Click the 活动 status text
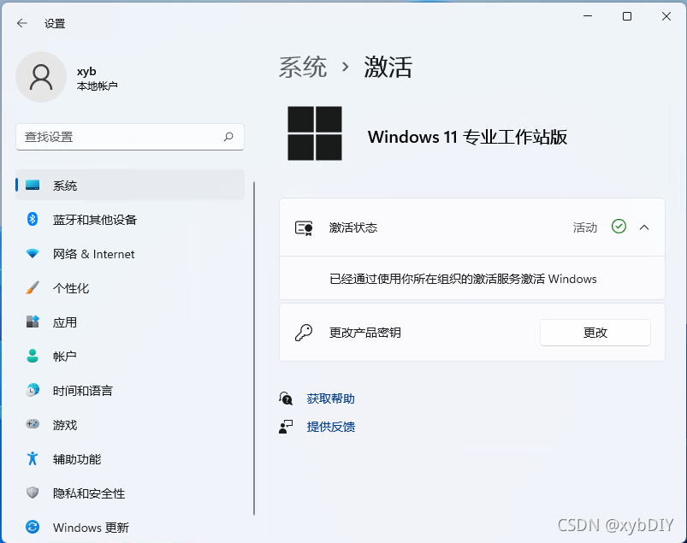The image size is (687, 543). click(x=585, y=227)
